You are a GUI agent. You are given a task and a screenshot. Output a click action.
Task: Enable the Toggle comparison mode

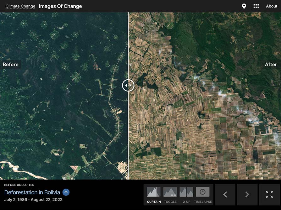pos(170,192)
